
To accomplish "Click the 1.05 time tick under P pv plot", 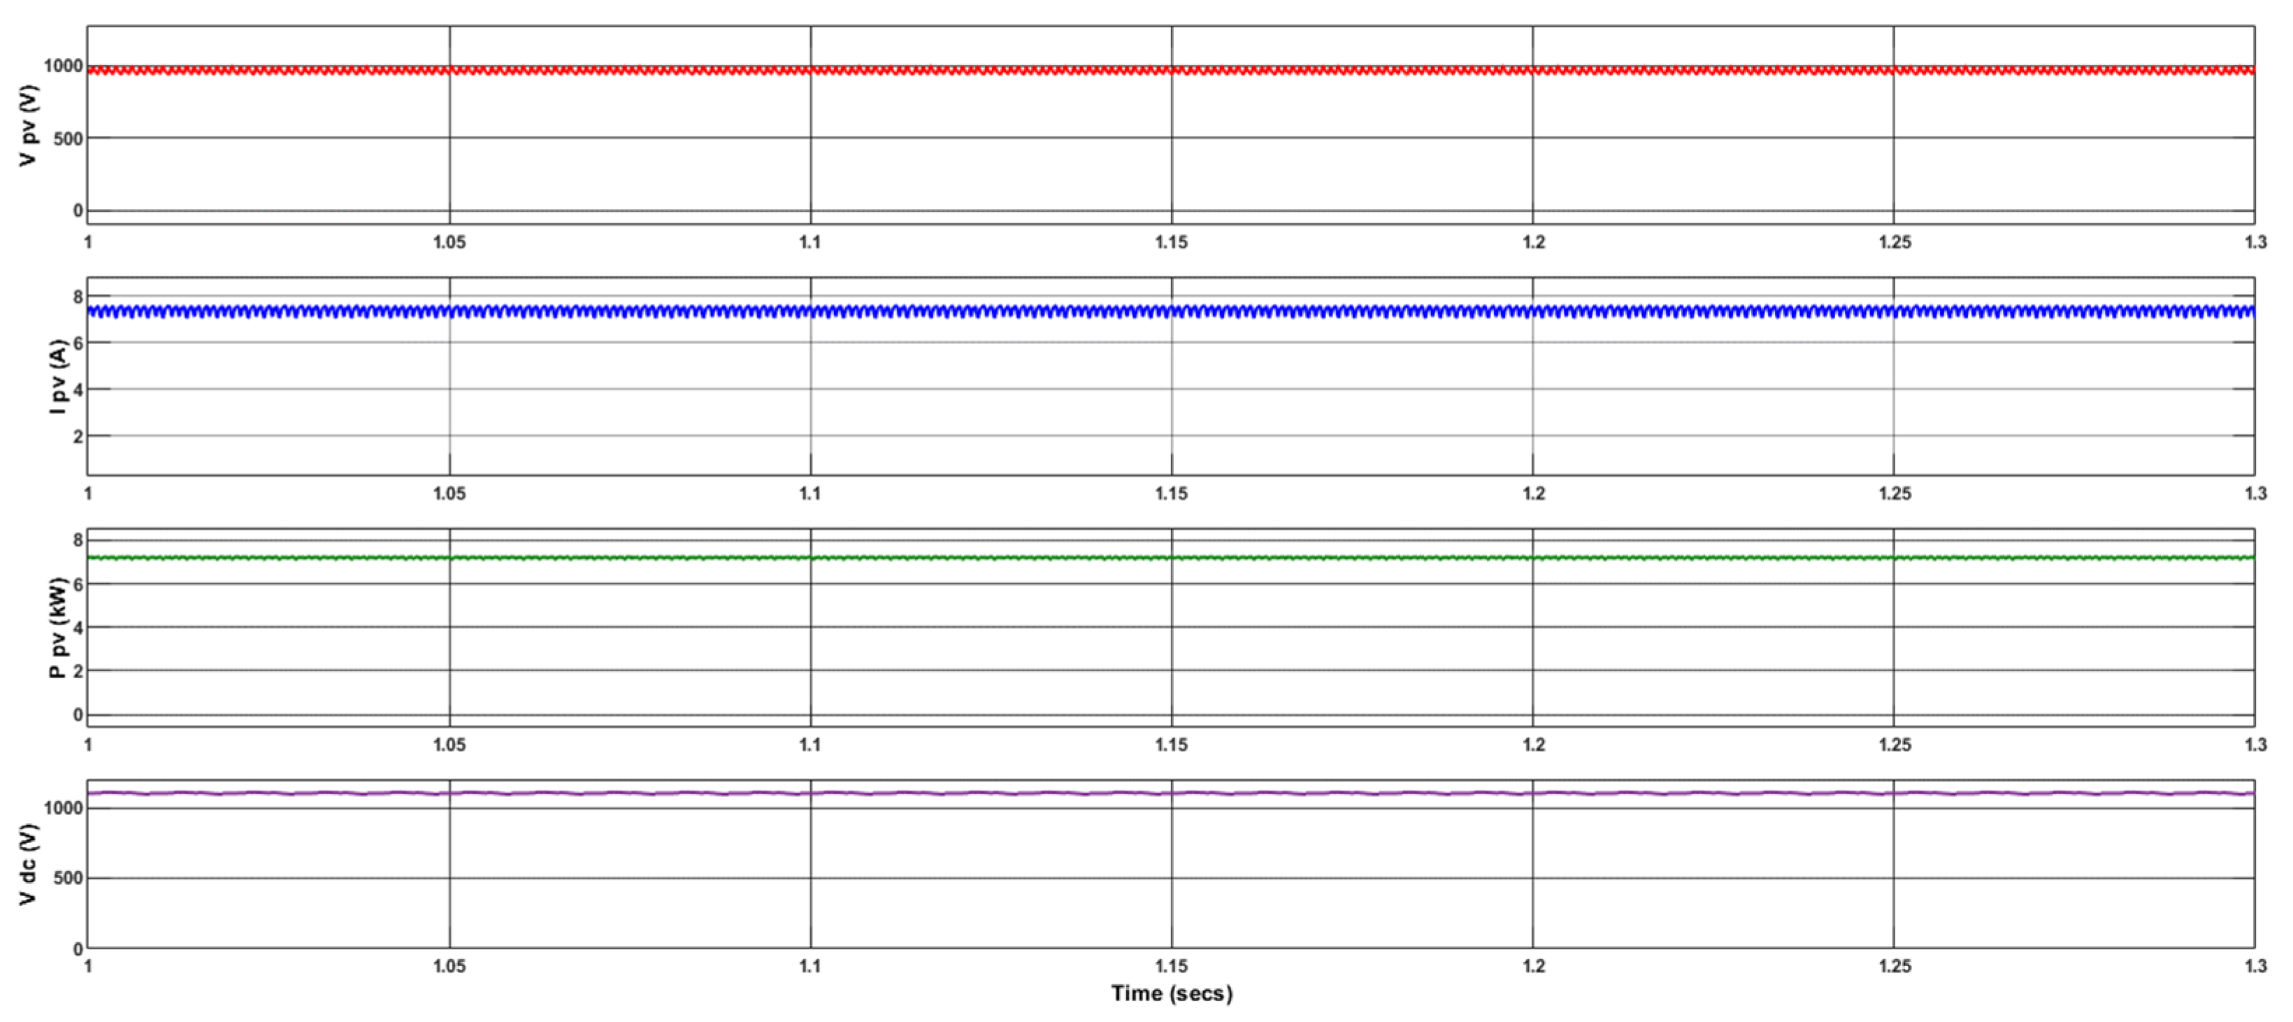I will point(450,744).
